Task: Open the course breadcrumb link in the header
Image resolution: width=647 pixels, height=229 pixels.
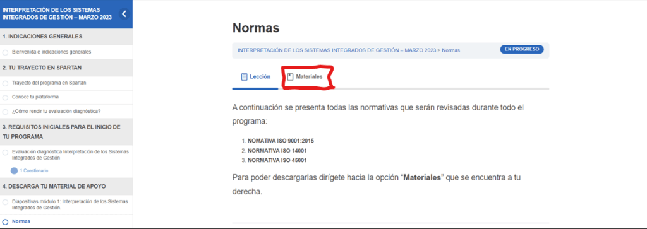Action: pyautogui.click(x=337, y=50)
